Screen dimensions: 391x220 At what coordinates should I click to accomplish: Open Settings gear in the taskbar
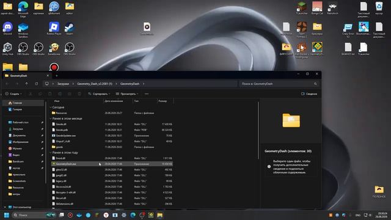(124, 215)
